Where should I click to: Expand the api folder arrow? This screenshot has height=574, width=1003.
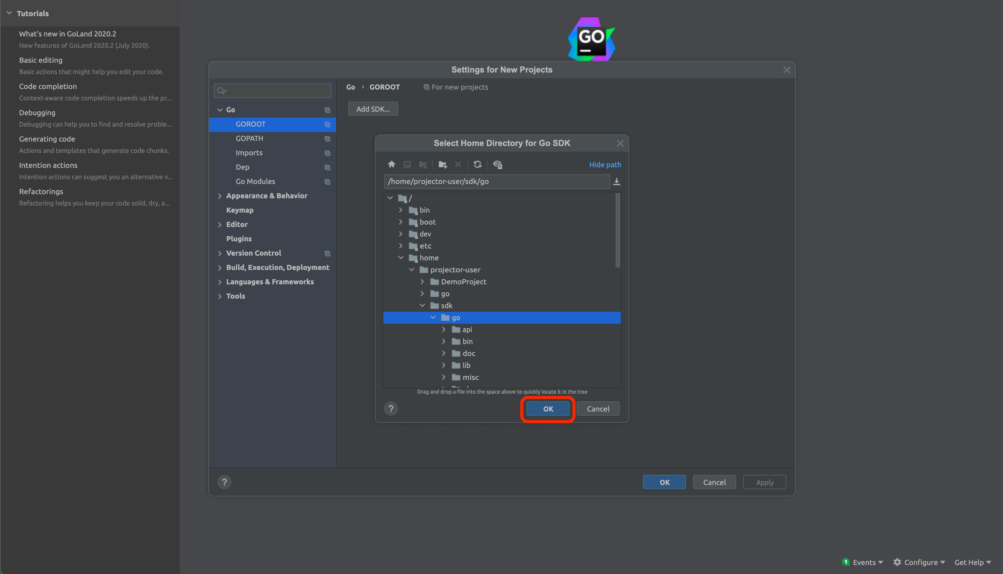[444, 330]
